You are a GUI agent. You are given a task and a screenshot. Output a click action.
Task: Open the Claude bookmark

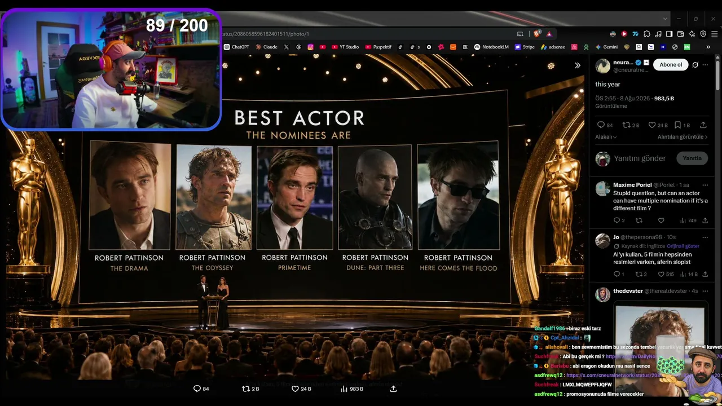coord(266,47)
